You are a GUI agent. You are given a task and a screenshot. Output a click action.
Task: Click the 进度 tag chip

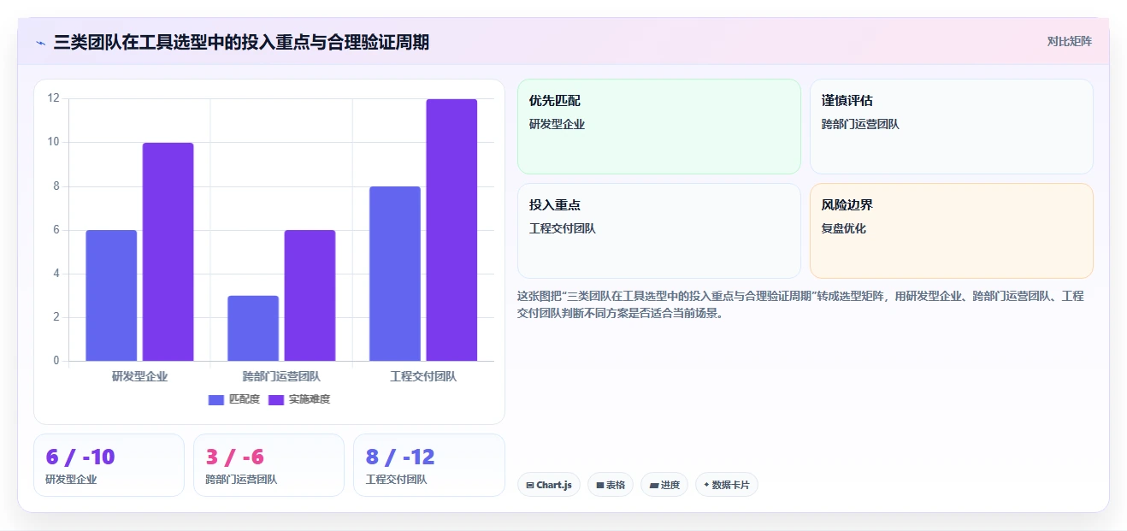click(x=664, y=485)
